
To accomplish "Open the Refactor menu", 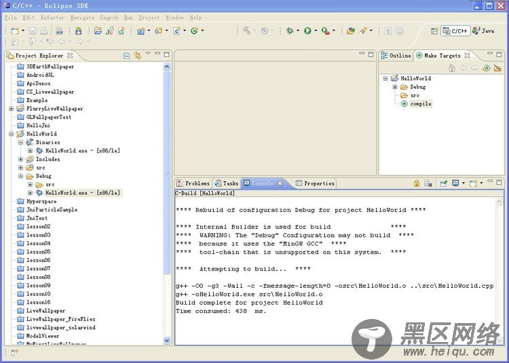I will 52,18.
